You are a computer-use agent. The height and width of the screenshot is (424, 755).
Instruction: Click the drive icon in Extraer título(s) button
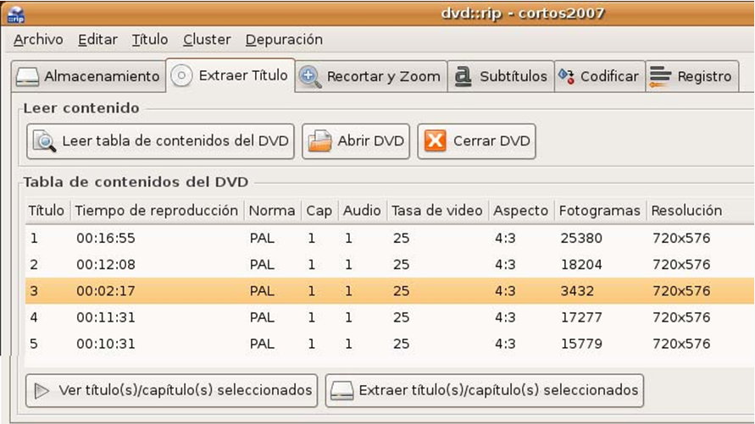pyautogui.click(x=341, y=391)
